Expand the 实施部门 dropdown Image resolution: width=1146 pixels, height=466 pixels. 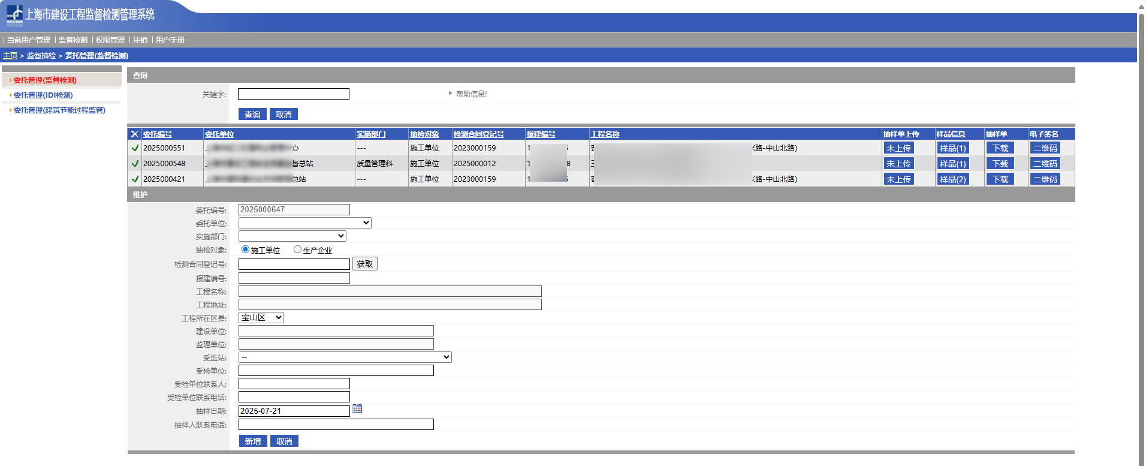(292, 236)
